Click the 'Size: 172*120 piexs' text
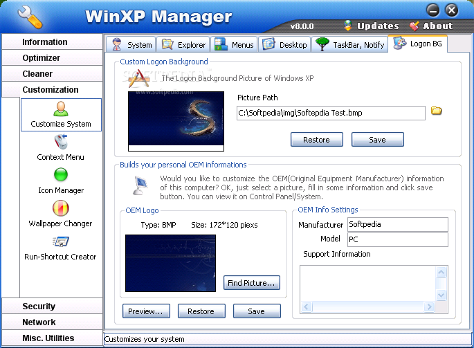Viewport: 474px width, 348px height. tap(224, 225)
